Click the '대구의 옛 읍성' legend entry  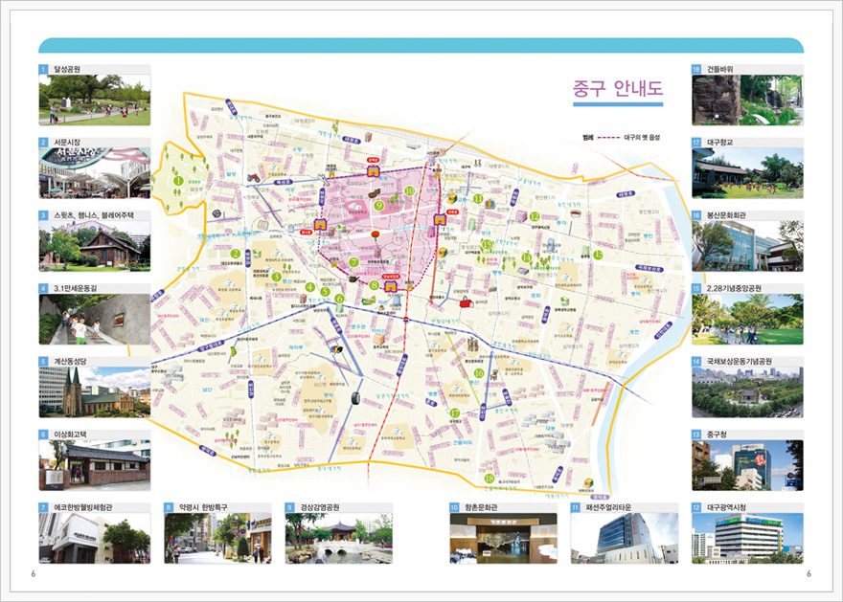tap(642, 138)
